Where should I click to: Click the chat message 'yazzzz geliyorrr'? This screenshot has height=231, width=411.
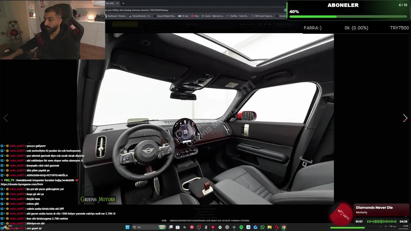click(x=36, y=146)
